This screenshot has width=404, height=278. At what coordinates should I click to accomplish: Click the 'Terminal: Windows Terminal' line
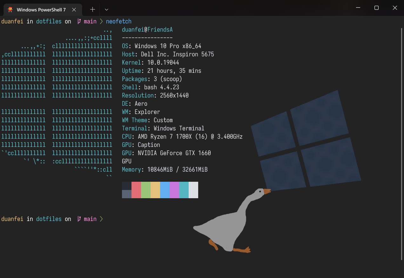coord(163,129)
